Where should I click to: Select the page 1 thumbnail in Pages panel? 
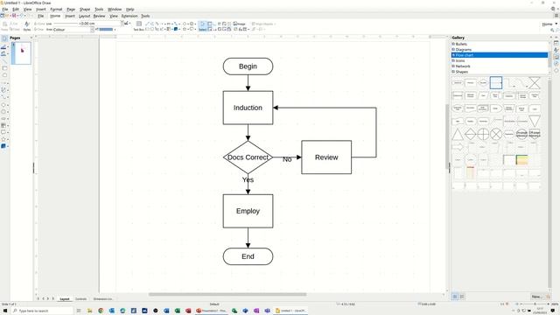point(21,52)
